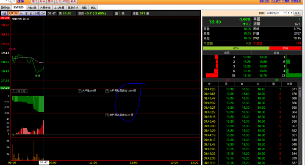Image resolution: width=305 pixels, height=165 pixels.
Task: Click the ask price 18.50 quote
Action: tap(263, 57)
